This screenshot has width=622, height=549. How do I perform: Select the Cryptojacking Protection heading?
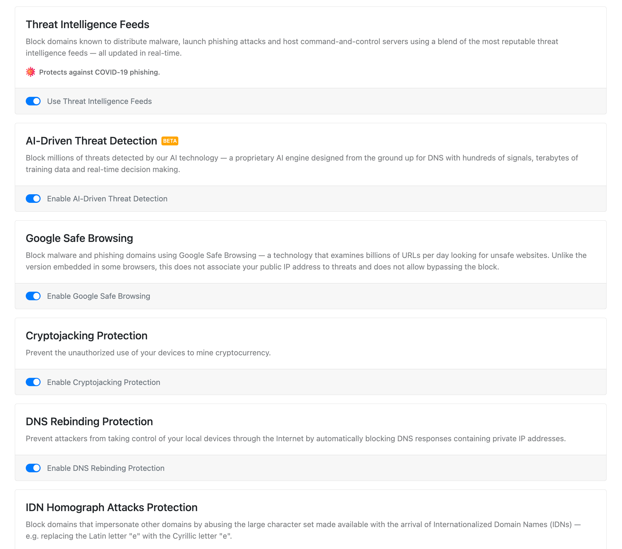coord(86,336)
